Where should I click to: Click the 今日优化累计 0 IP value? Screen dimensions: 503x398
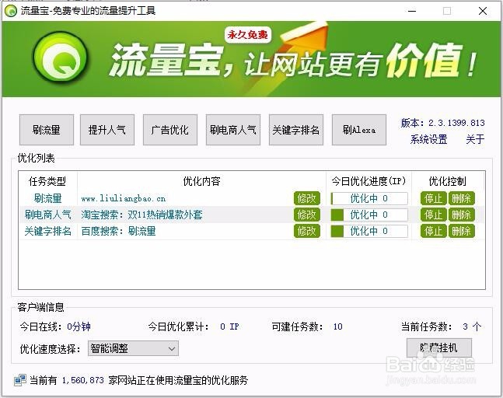(x=229, y=326)
